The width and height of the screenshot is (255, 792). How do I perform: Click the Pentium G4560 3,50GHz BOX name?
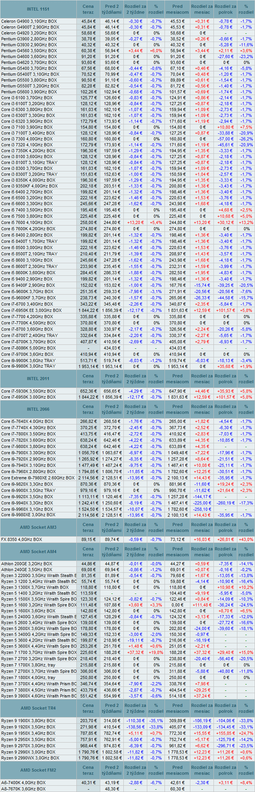pyautogui.click(x=29, y=51)
